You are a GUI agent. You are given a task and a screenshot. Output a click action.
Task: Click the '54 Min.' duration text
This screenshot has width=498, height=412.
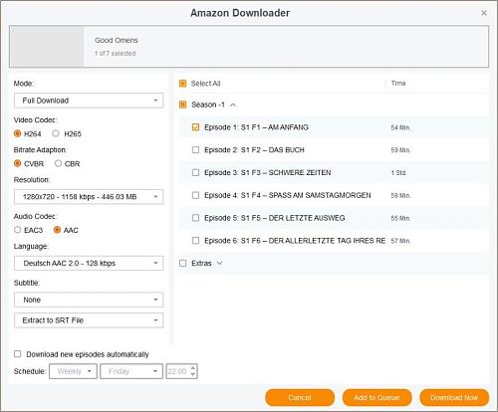[400, 127]
